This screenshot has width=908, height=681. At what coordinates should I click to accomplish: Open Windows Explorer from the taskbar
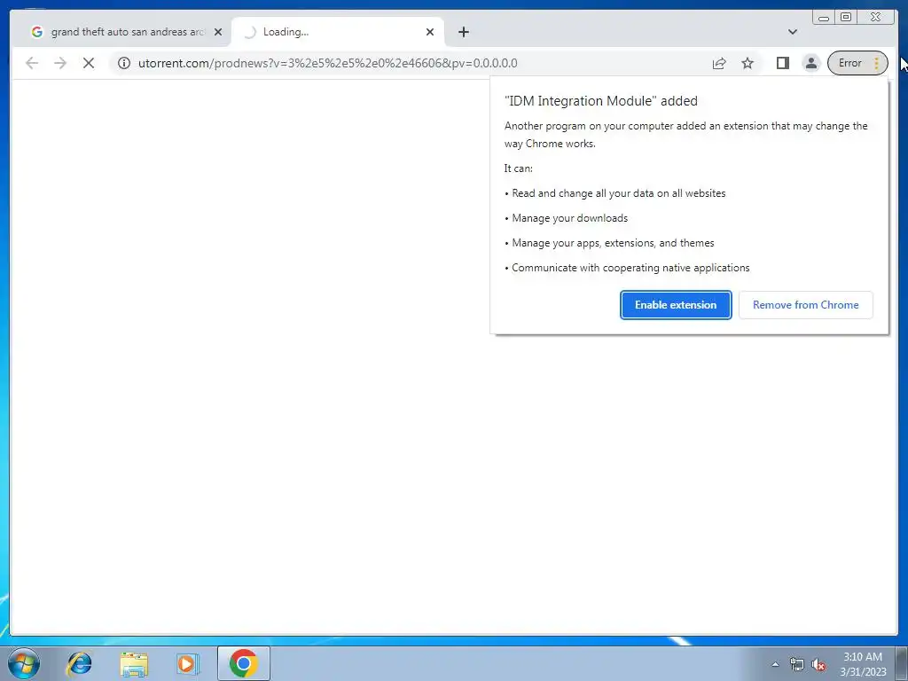point(134,663)
